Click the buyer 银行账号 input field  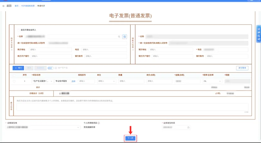click(106, 56)
